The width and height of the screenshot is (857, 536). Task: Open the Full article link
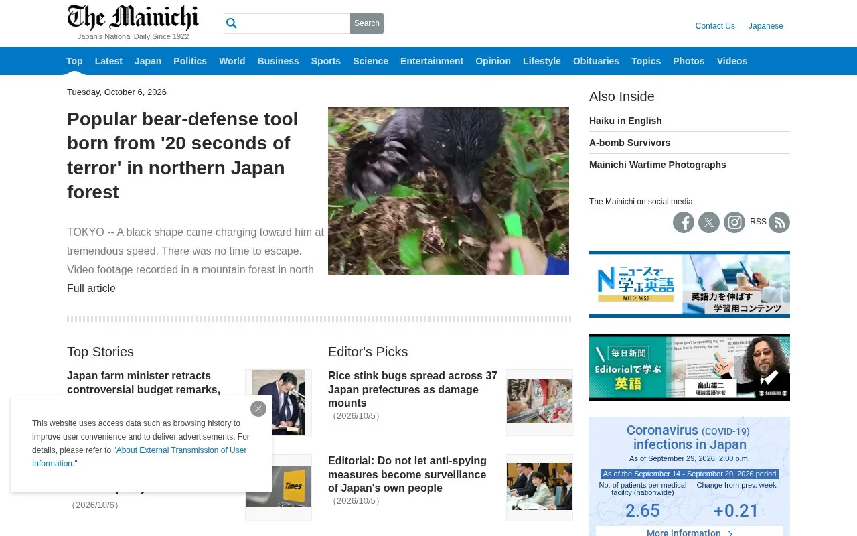pos(91,288)
